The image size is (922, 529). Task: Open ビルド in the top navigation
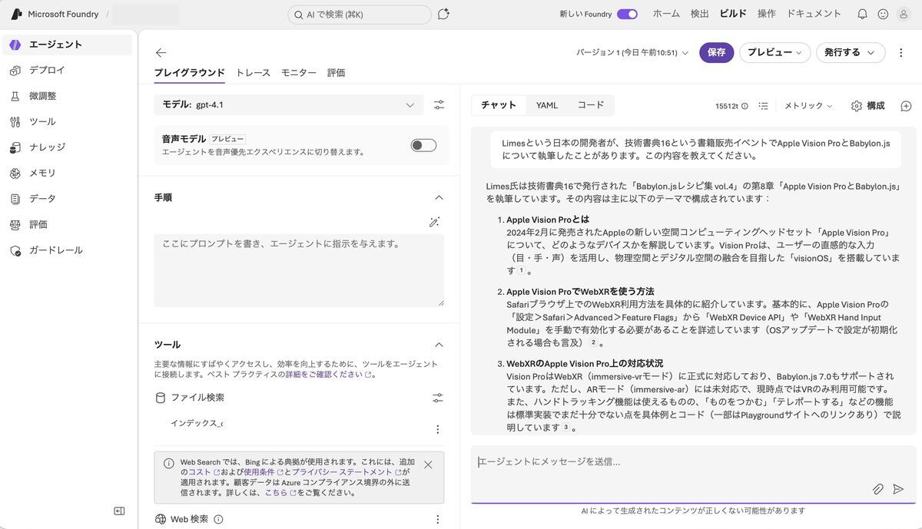click(733, 14)
